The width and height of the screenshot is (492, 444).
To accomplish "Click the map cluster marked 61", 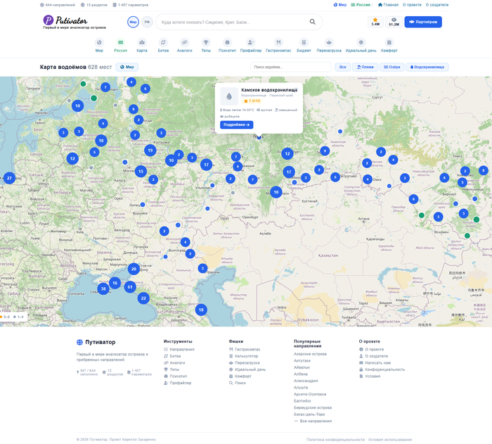I will click(130, 286).
